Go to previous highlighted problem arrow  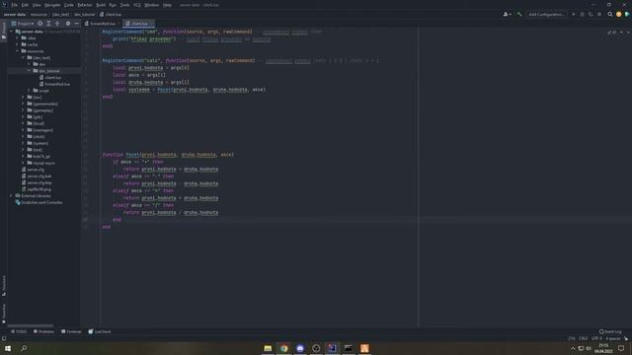[621, 33]
